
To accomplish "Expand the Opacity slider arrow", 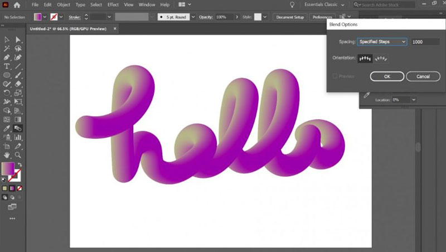I will point(237,17).
